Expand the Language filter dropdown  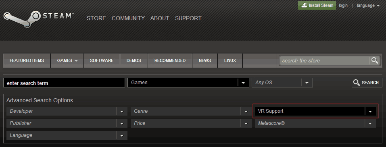coord(67,135)
